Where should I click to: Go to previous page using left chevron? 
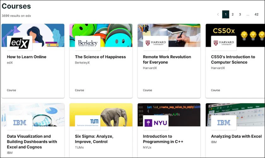click(218, 15)
